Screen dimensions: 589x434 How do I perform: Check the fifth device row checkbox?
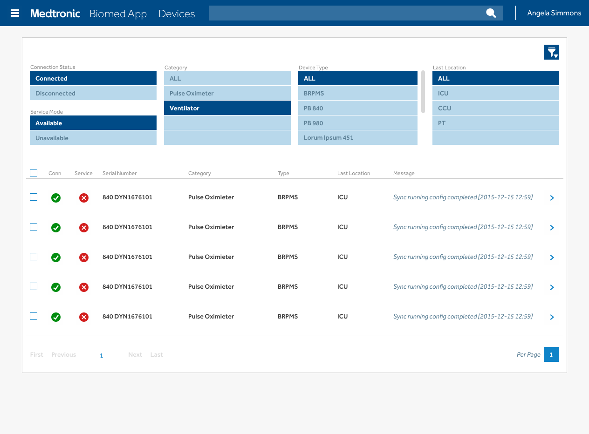pyautogui.click(x=34, y=316)
